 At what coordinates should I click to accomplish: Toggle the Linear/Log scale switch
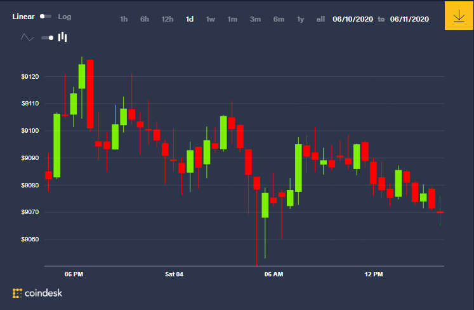[46, 17]
